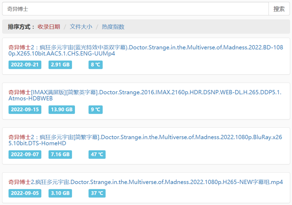Click the 9 ℃ popularity badge
Screen dimensions: 292x205
click(x=95, y=110)
